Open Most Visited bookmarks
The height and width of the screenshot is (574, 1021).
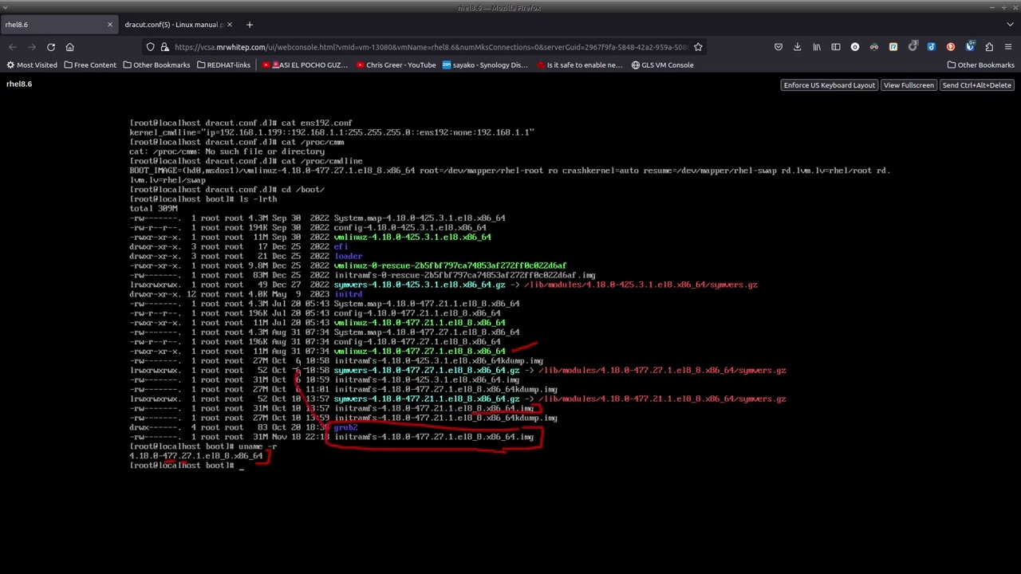tap(32, 65)
